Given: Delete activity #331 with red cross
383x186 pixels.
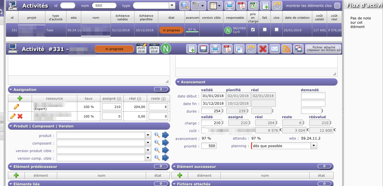Looking at the screenshot, I should pyautogui.click(x=263, y=49).
